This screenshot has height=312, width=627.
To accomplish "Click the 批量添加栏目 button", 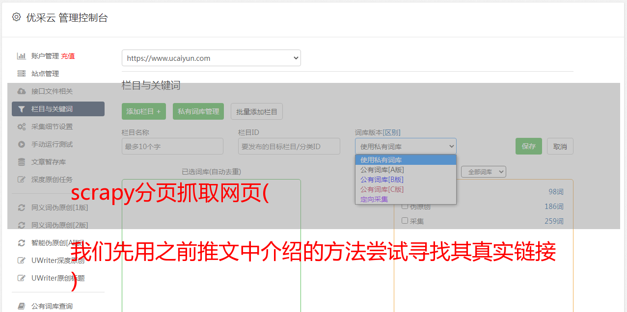I will coord(257,111).
